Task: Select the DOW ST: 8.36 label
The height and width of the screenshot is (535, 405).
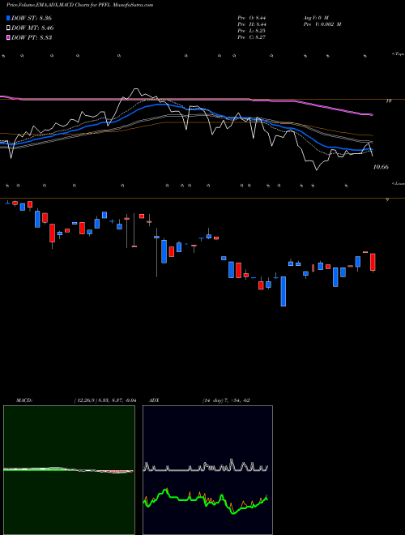Action: [x=32, y=19]
